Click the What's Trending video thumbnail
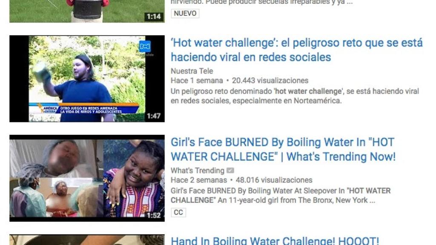Viewport: 436px width, 245px height. 87,178
